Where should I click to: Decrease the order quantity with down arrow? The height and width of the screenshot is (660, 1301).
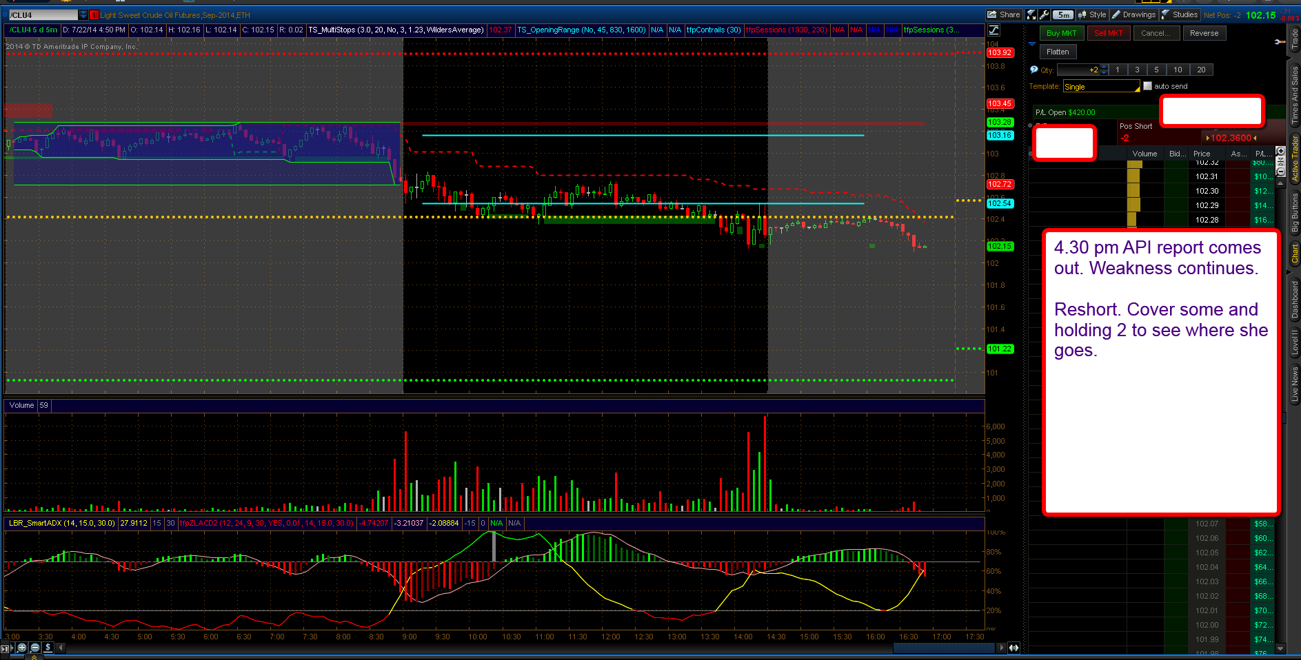coord(1104,72)
